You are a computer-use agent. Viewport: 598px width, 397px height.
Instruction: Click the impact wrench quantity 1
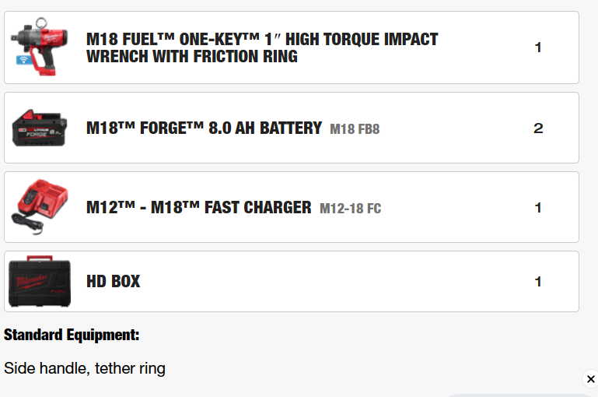pos(538,47)
